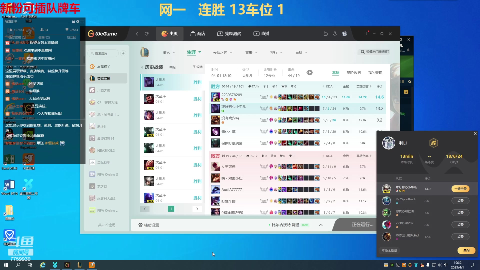The height and width of the screenshot is (270, 480).
Task: Click 点赞 for 师傅出门睡妖精了
Action: click(x=460, y=237)
